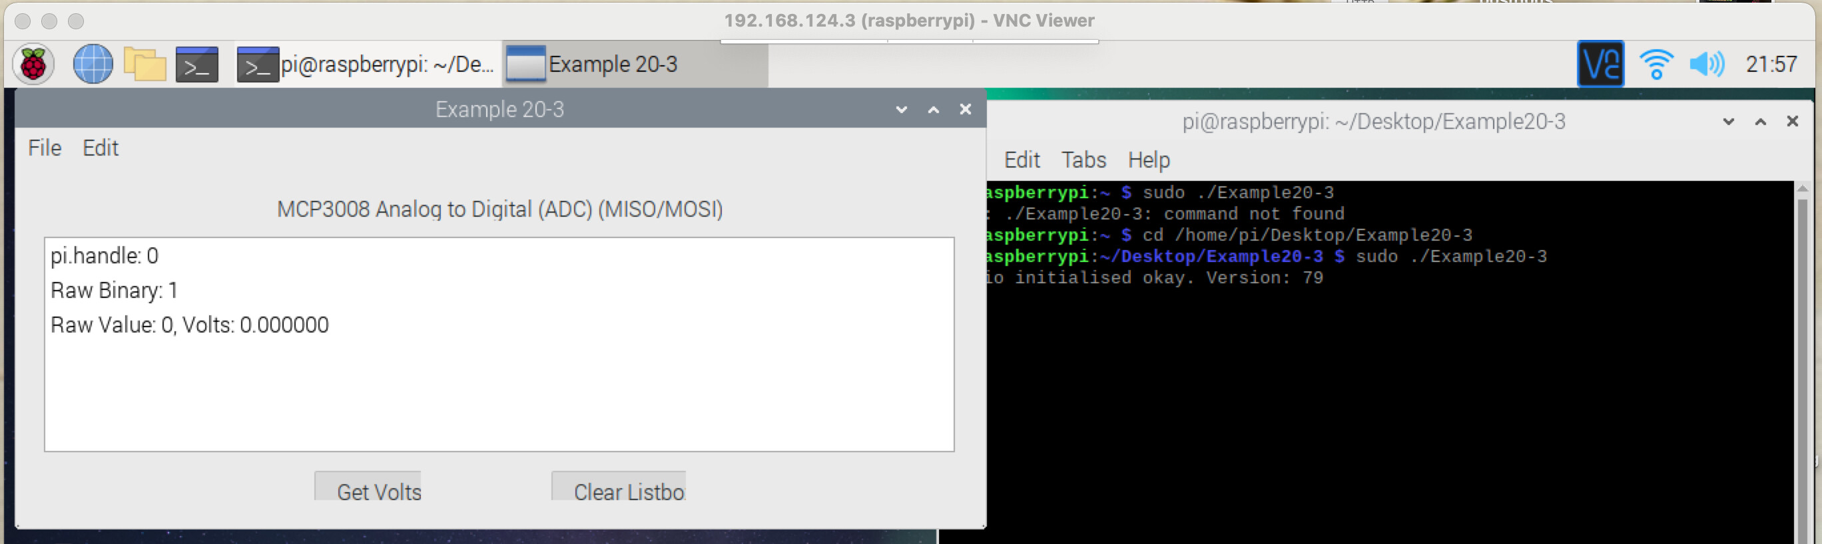This screenshot has height=544, width=1822.
Task: Open the terminal's Edit menu
Action: [1022, 160]
